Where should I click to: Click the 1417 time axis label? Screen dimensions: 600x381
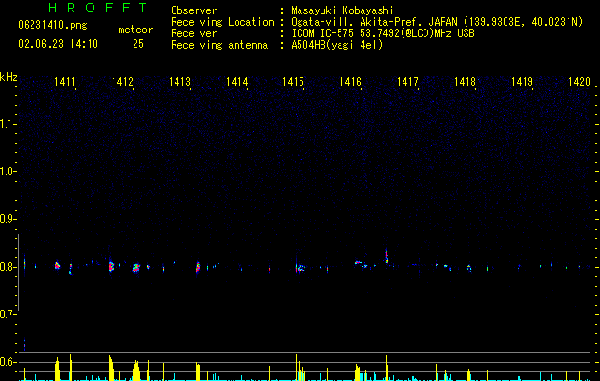pyautogui.click(x=407, y=82)
